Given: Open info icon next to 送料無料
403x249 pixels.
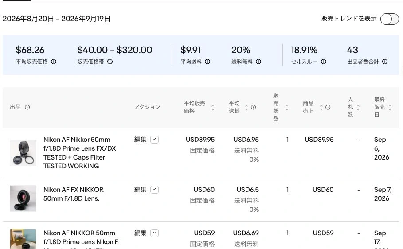Looking at the screenshot, I should 258,62.
